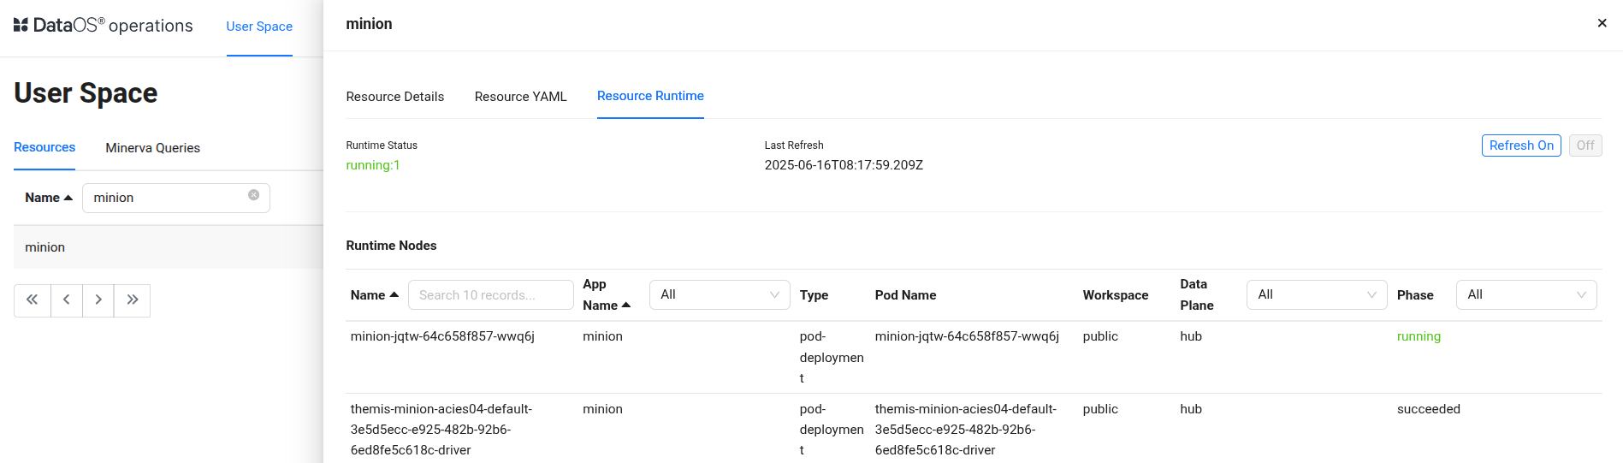The height and width of the screenshot is (463, 1623).
Task: Close the minion detail panel
Action: pyautogui.click(x=1602, y=23)
